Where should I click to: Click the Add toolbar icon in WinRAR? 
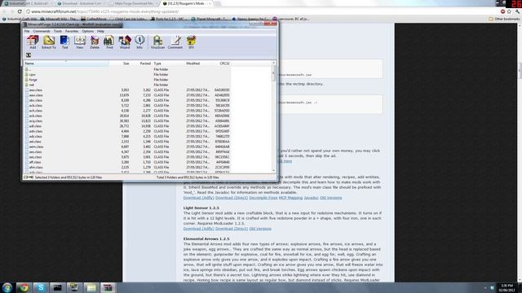tap(33, 42)
